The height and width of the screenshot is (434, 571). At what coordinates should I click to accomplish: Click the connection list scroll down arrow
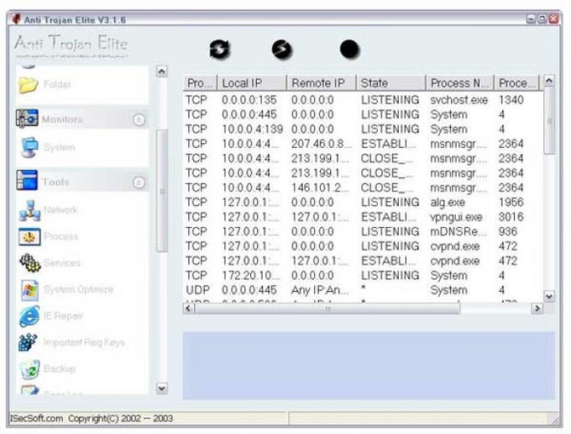click(549, 296)
